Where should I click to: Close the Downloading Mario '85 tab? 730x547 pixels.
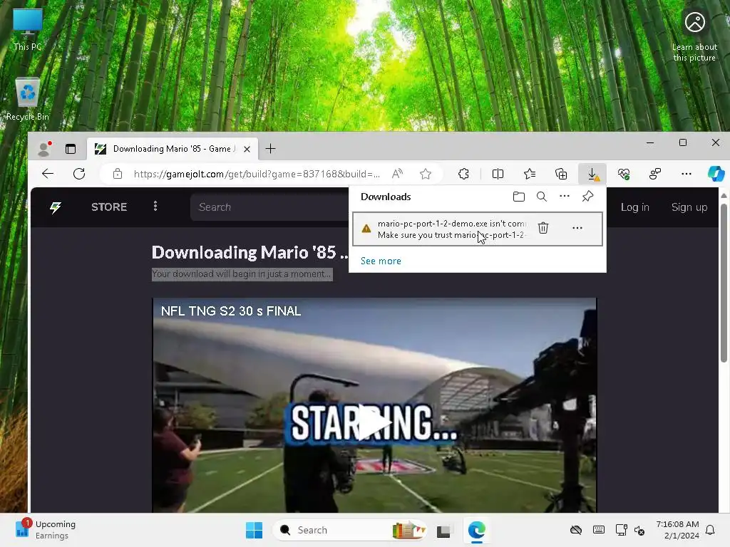(247, 149)
